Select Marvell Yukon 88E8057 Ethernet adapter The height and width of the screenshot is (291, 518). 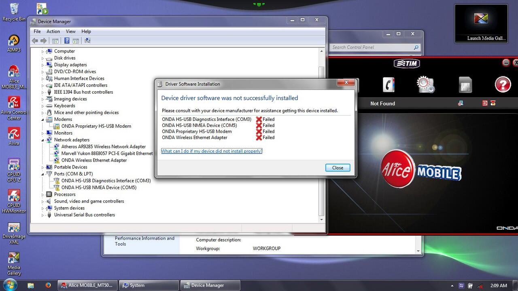(x=107, y=154)
